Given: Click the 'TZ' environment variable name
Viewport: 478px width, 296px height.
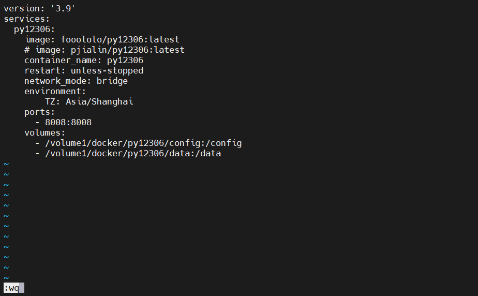Looking at the screenshot, I should [x=50, y=101].
